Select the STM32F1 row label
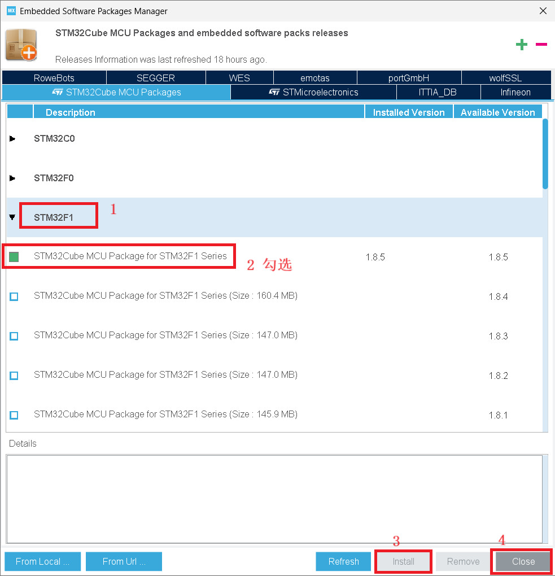The image size is (555, 576). click(x=54, y=217)
